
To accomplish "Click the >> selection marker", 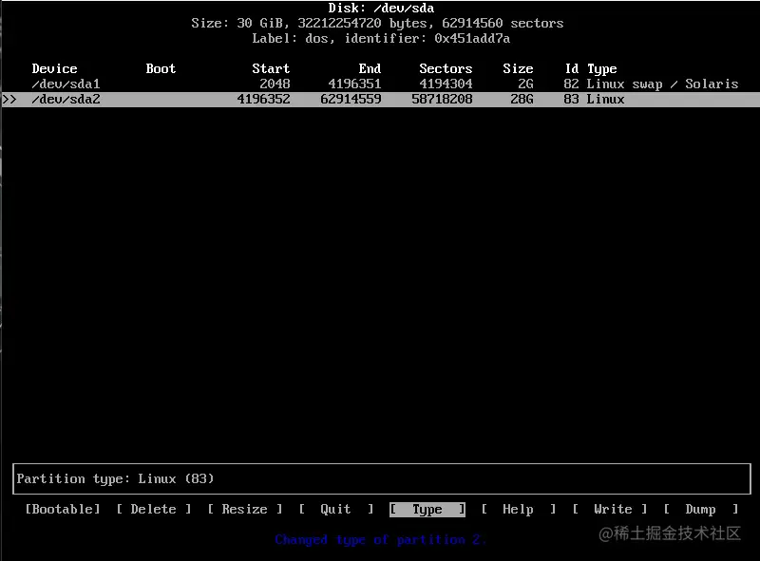I will click(x=9, y=100).
